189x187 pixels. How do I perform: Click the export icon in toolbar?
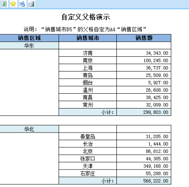[22, 3]
